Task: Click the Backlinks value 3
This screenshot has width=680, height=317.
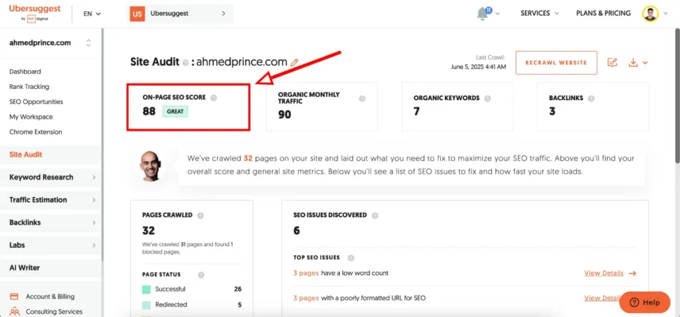Action: pyautogui.click(x=552, y=111)
